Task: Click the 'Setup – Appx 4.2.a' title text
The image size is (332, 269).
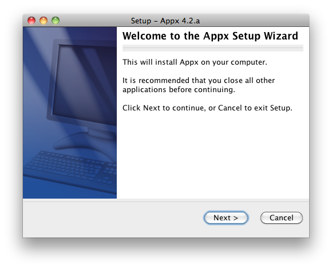Action: (x=165, y=21)
